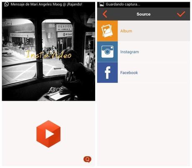Tap the Instagram camera icon
The width and height of the screenshot is (192, 168).
[x=107, y=52]
